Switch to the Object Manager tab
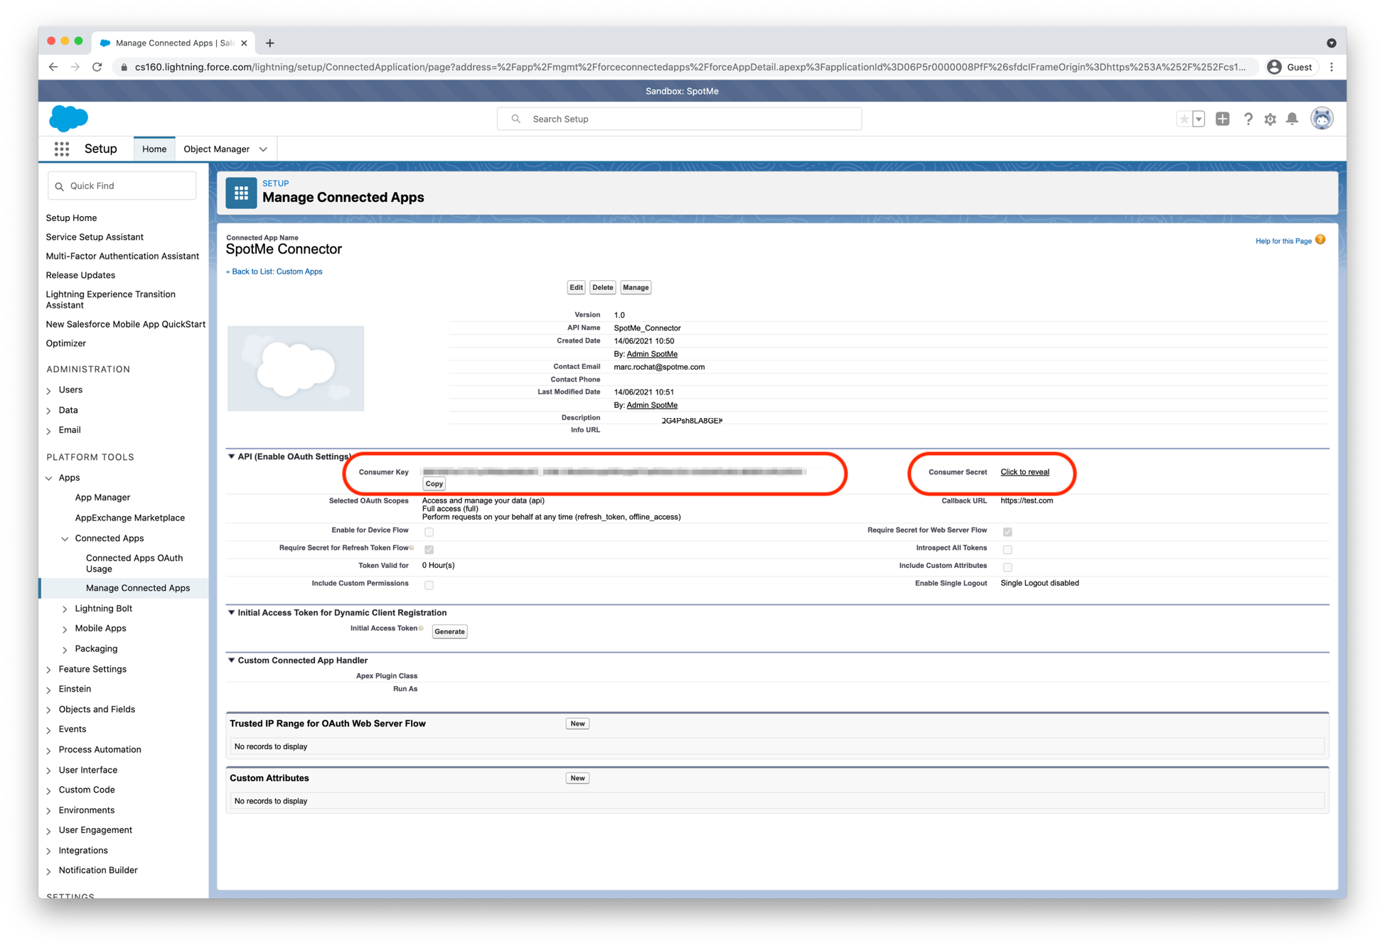Viewport: 1385px width, 949px height. (x=217, y=149)
